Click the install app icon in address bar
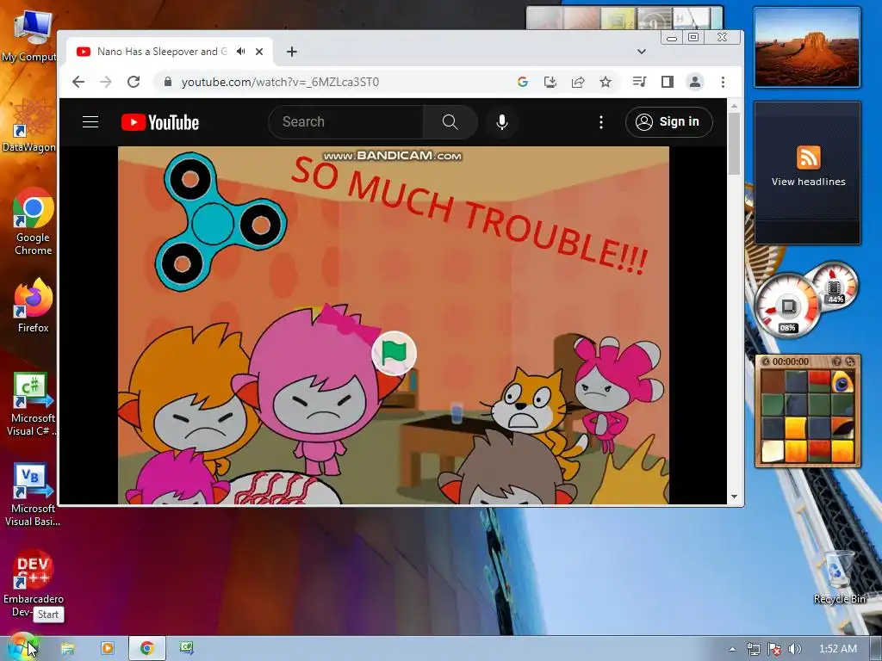 (x=550, y=82)
